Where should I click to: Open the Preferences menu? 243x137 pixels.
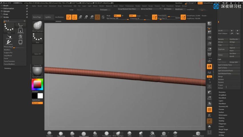click(130, 6)
